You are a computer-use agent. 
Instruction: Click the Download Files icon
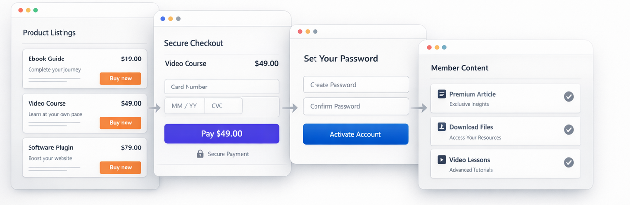pos(441,127)
